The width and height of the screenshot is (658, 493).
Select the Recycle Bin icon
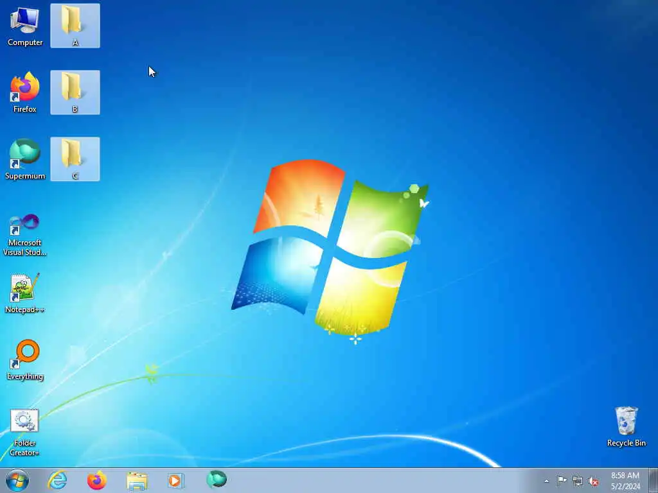[x=626, y=426]
